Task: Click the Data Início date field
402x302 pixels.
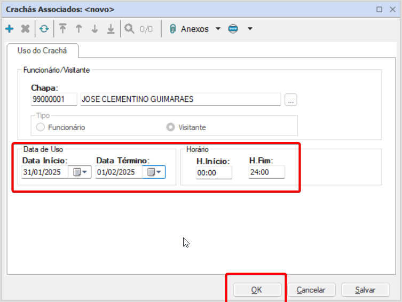Action: (45, 172)
